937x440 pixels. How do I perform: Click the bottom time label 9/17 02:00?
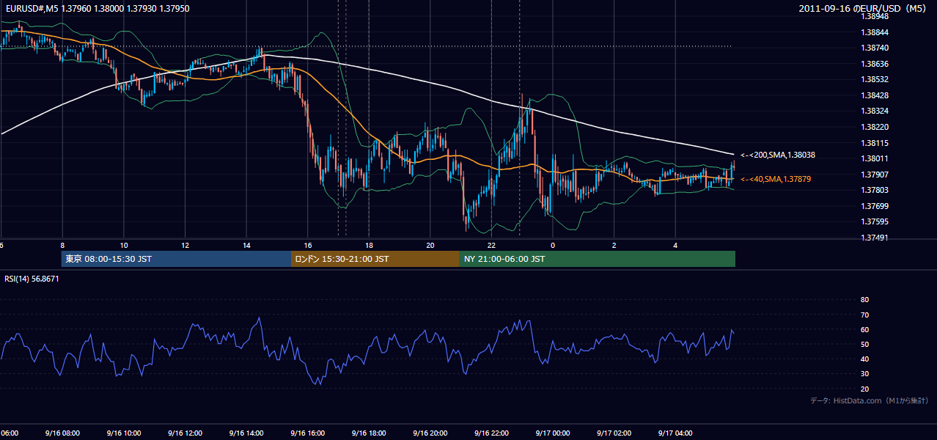pyautogui.click(x=614, y=433)
